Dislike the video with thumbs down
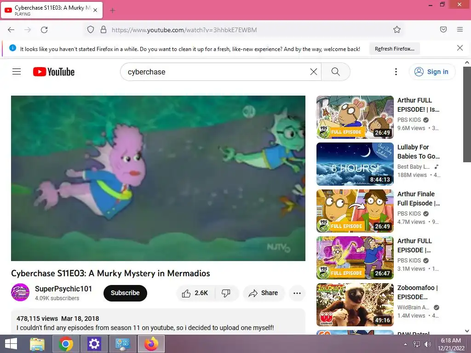Screen dimensions: 471x353 click(226, 293)
